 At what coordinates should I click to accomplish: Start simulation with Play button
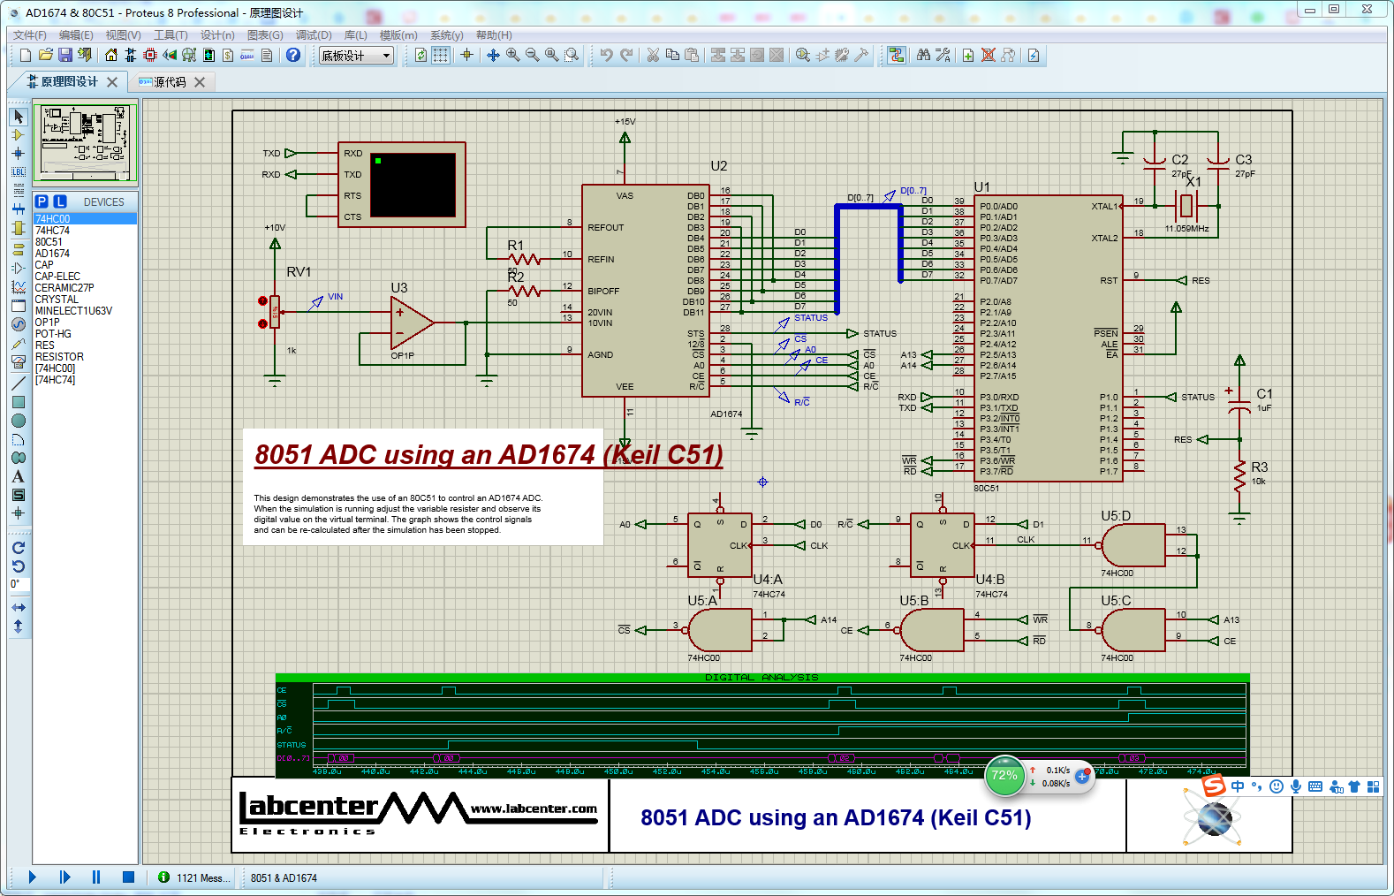tap(33, 877)
